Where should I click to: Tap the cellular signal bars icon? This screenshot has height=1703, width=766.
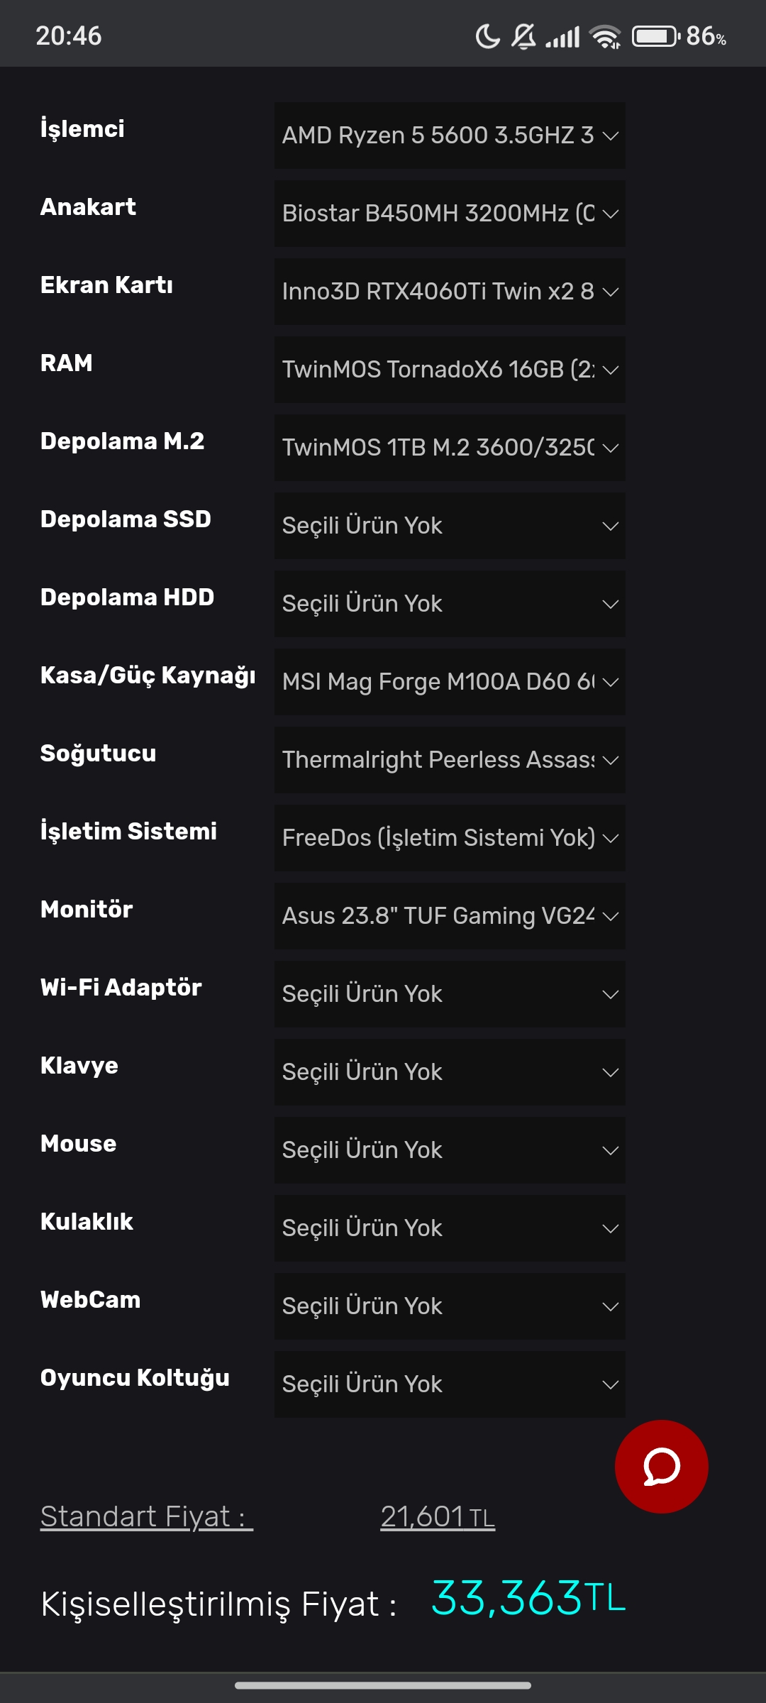(563, 36)
